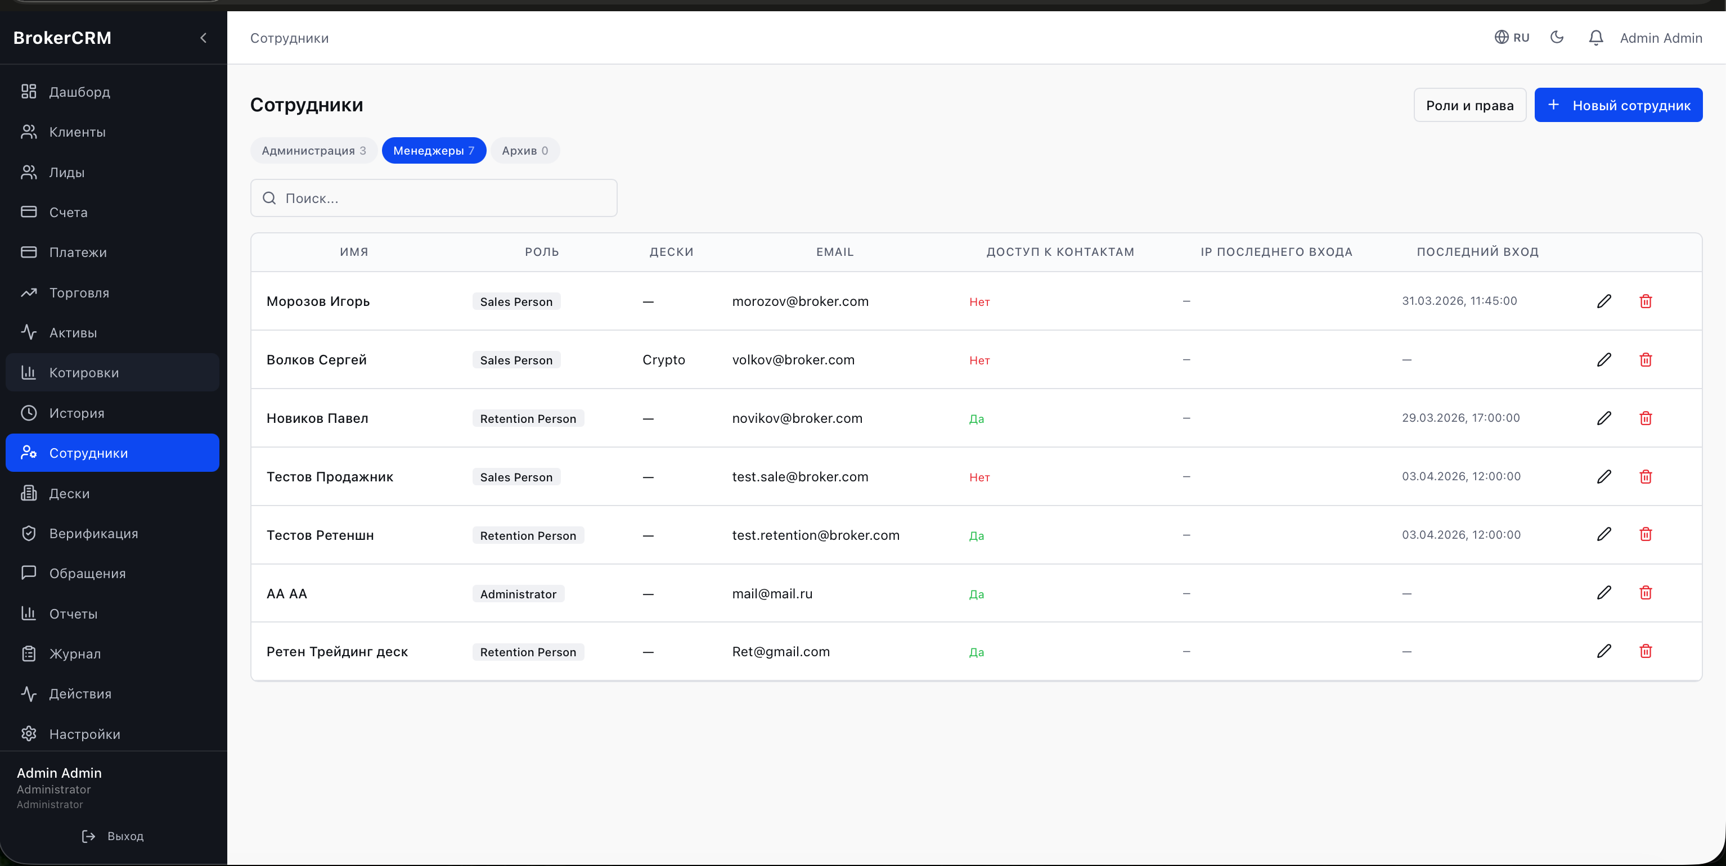Open the Котировки panel
1726x866 pixels.
pos(83,372)
